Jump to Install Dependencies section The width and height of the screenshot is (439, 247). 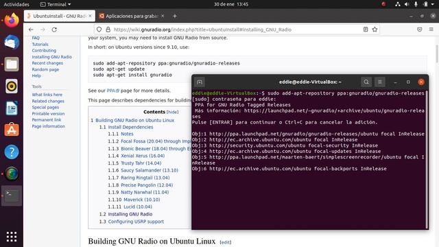[130, 127]
